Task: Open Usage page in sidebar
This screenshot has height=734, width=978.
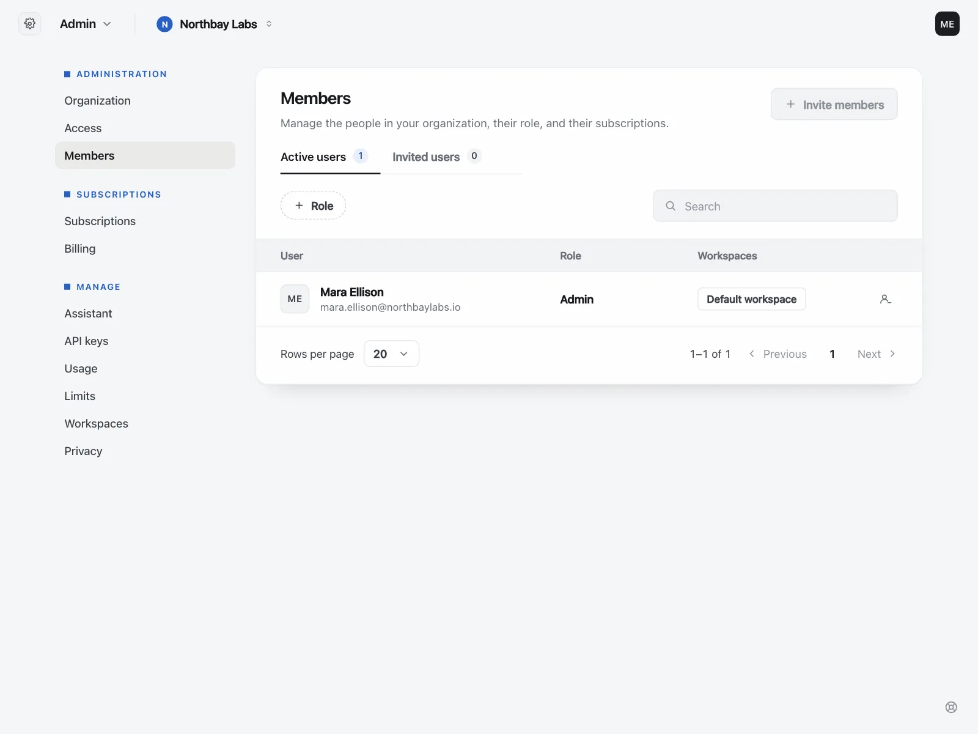Action: [x=145, y=368]
